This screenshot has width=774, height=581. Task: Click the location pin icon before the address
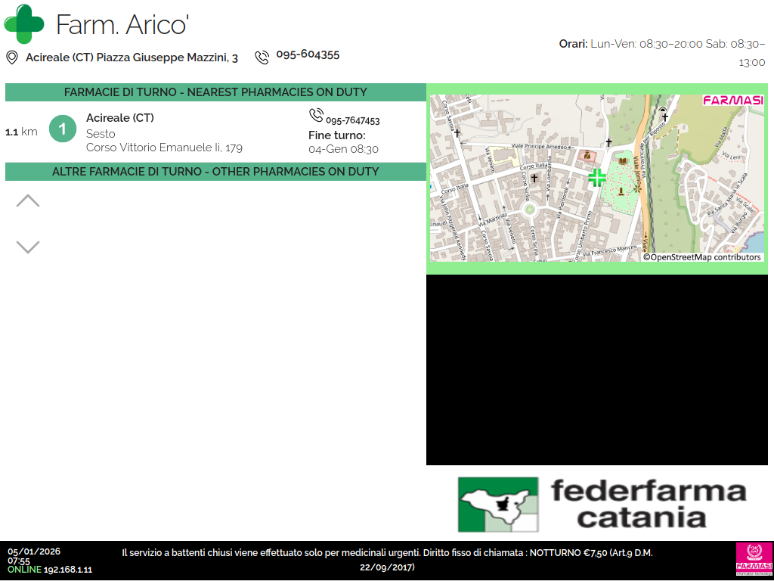(12, 57)
